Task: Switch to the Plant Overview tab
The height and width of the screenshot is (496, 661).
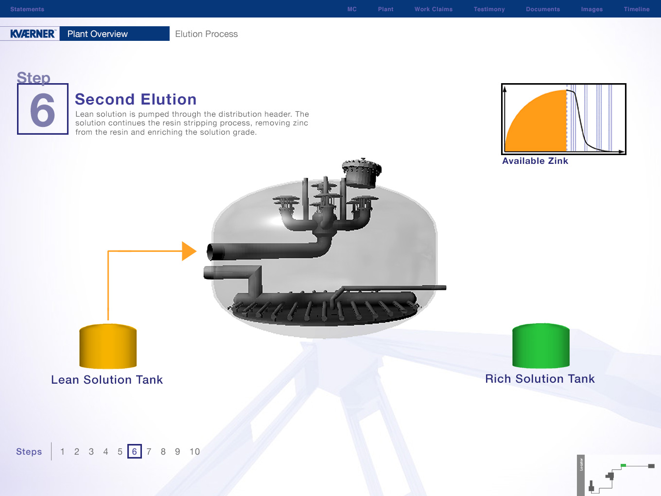Action: pyautogui.click(x=98, y=34)
